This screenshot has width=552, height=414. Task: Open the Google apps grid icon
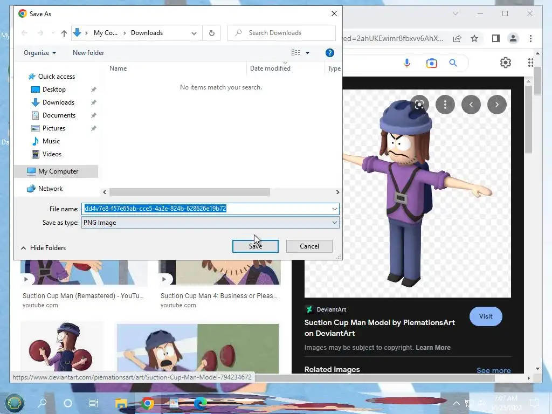(530, 63)
